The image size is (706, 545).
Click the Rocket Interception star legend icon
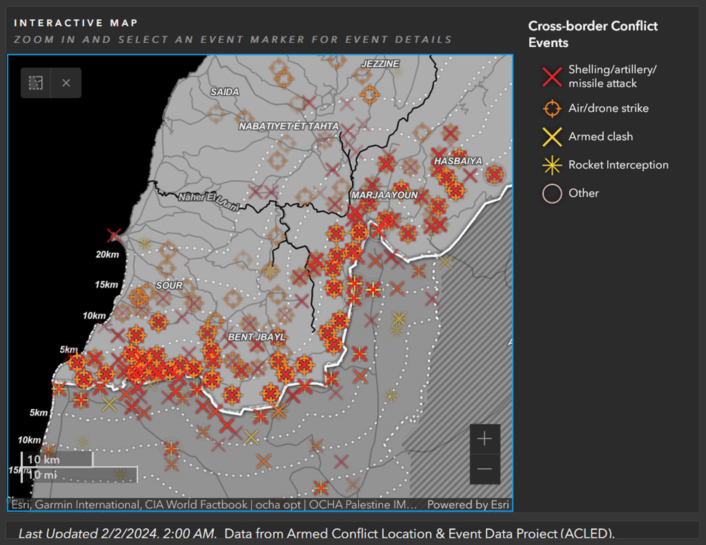click(552, 165)
